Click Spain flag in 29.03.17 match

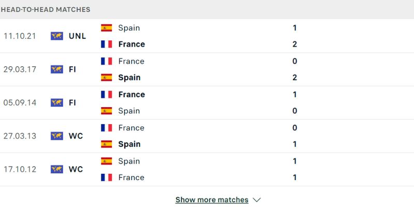pos(107,78)
